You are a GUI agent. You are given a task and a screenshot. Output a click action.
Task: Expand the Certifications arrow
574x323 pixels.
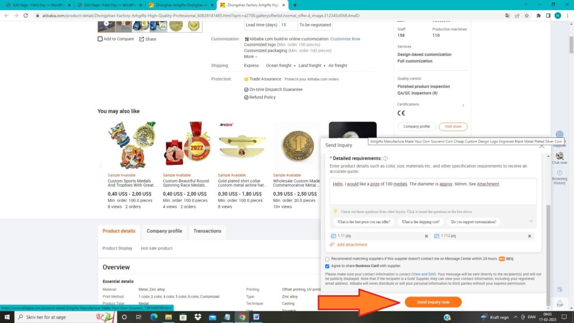click(463, 105)
